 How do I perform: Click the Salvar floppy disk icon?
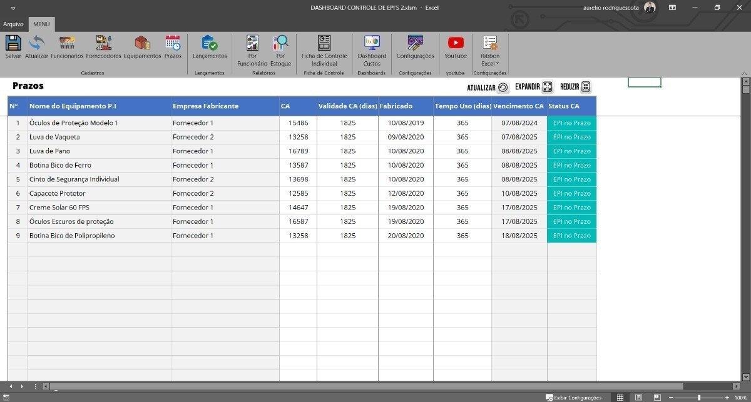click(13, 43)
